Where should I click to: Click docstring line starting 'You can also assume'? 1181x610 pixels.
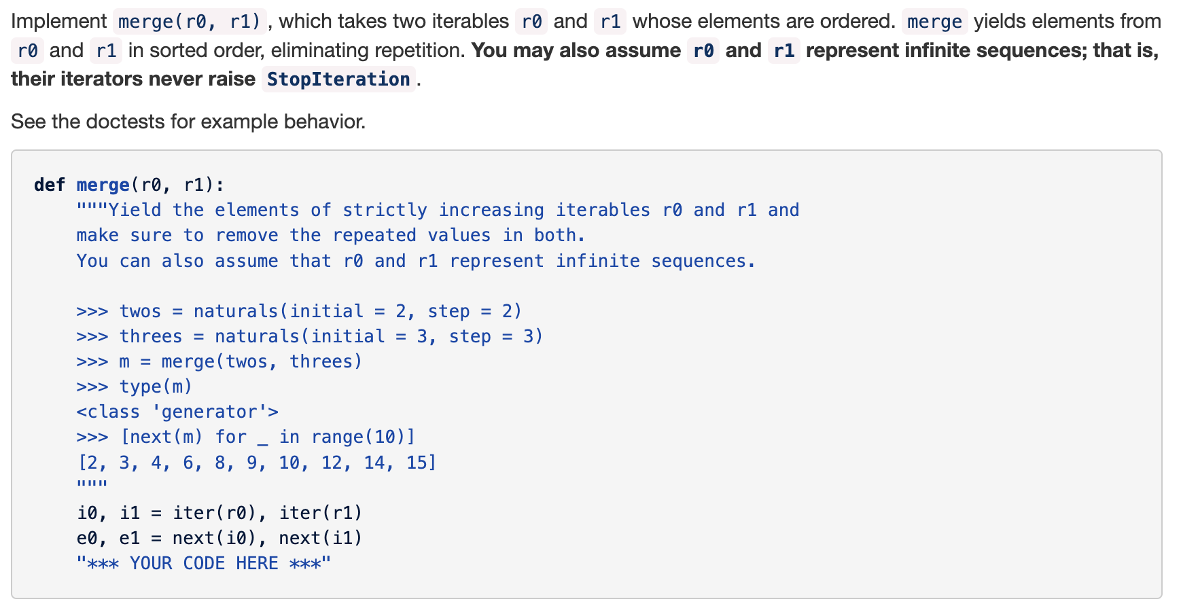(416, 261)
